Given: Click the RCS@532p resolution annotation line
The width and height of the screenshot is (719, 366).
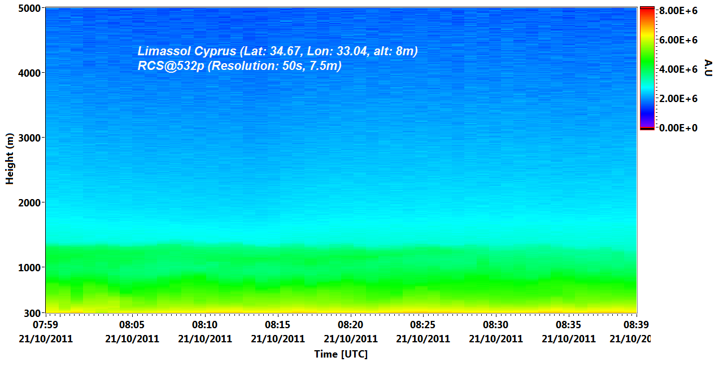Looking at the screenshot, I should (239, 66).
